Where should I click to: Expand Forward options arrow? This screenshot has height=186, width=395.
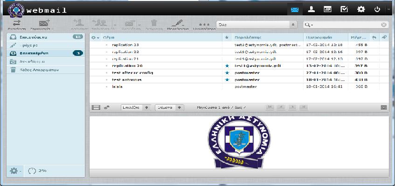tap(139, 25)
